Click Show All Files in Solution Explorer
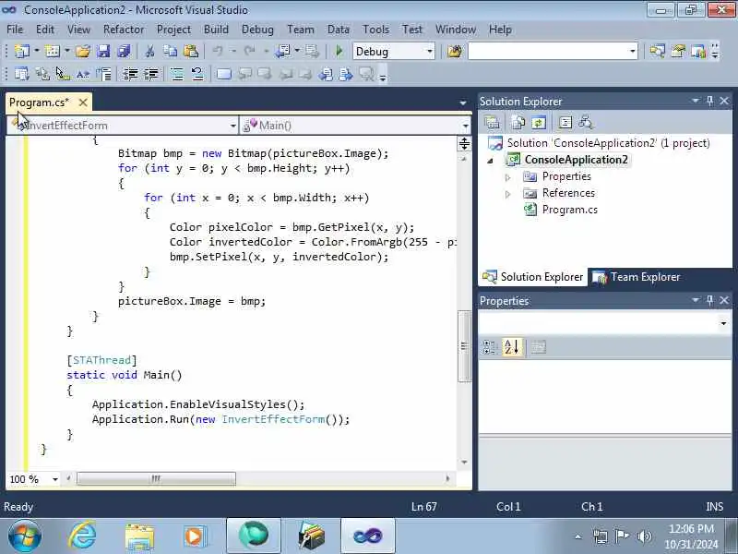 tap(518, 123)
